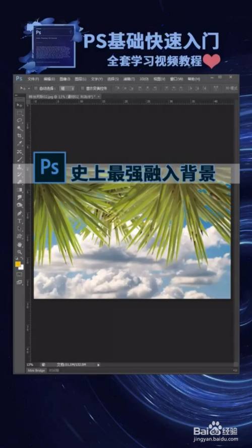Select the Hand tool
This screenshot has width=252, height=448.
[x=20, y=244]
